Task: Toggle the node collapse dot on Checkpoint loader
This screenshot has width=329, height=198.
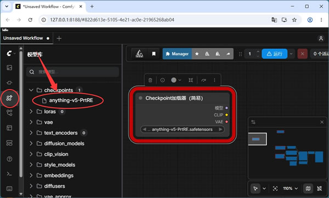Action: tap(140, 98)
